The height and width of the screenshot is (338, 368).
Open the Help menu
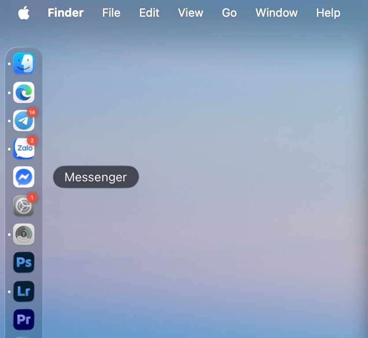tap(328, 13)
